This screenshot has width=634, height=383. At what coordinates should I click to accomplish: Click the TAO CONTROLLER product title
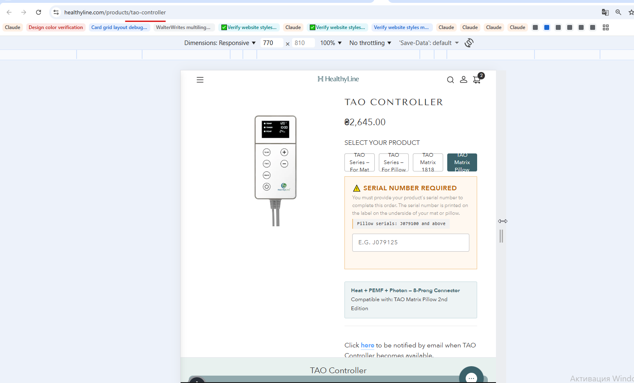(394, 102)
